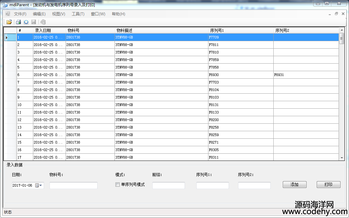Open the 工具(T) menu

point(78,14)
